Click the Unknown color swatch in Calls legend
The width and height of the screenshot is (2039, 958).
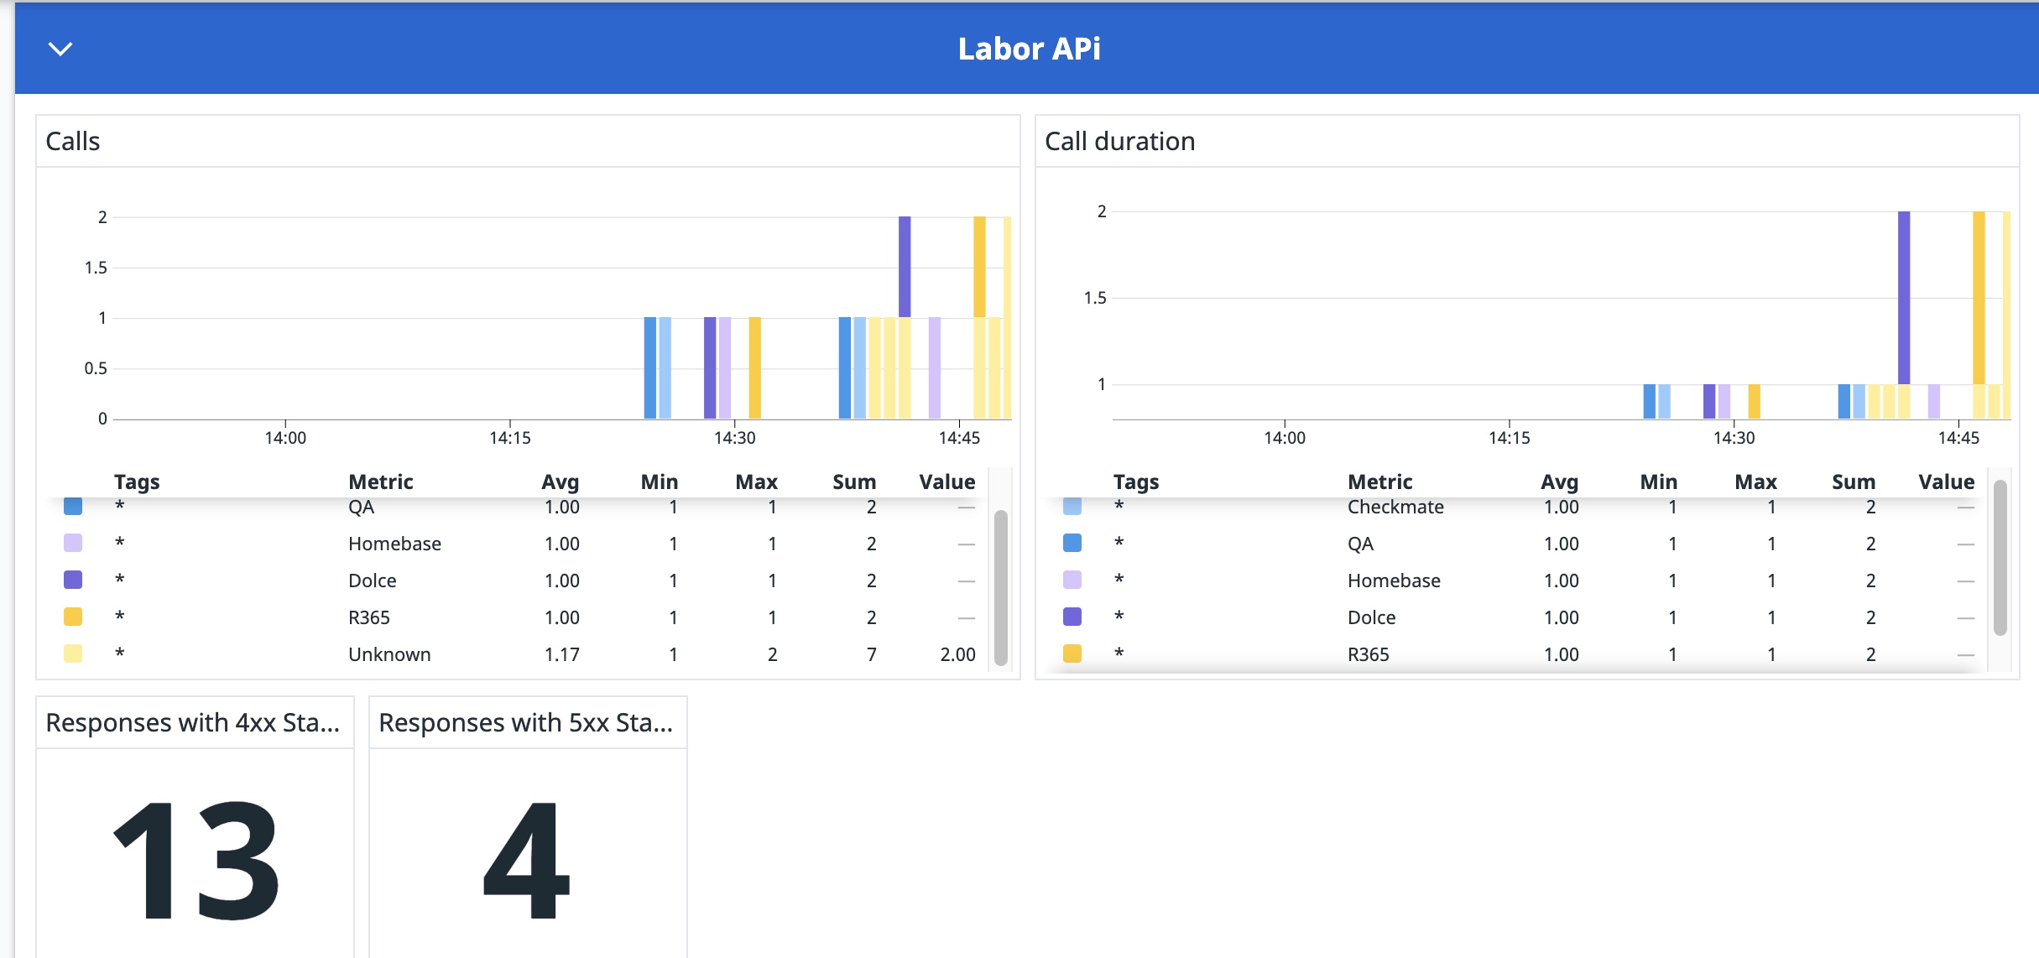click(x=73, y=653)
